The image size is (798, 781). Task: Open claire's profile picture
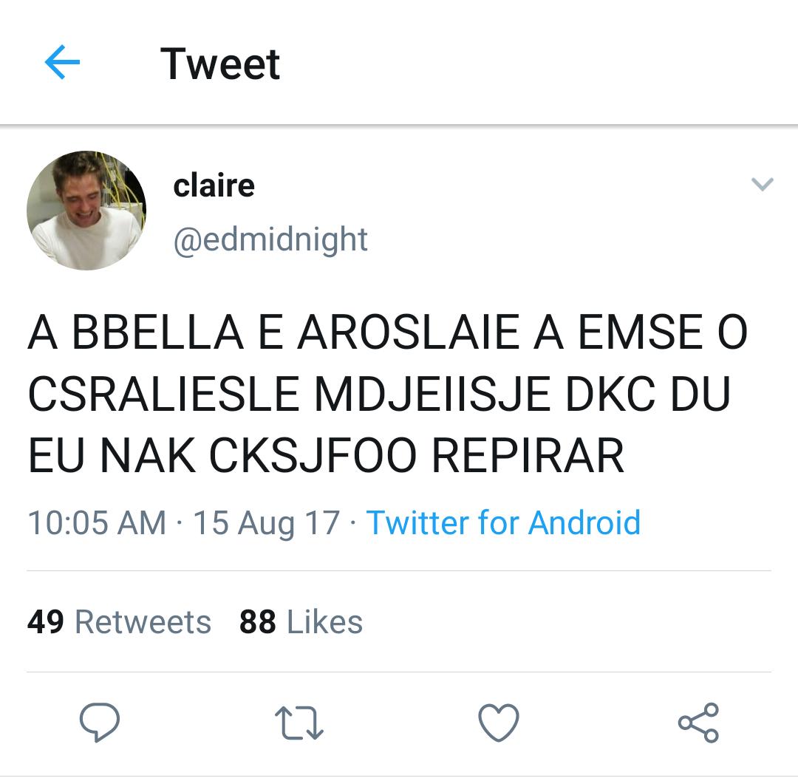[x=86, y=210]
